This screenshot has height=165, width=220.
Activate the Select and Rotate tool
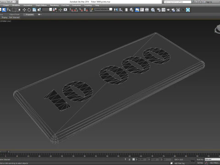29,10
